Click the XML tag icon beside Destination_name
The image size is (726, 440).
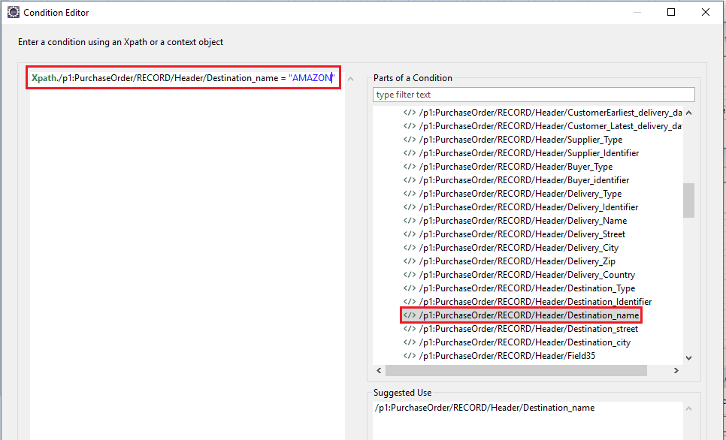410,315
